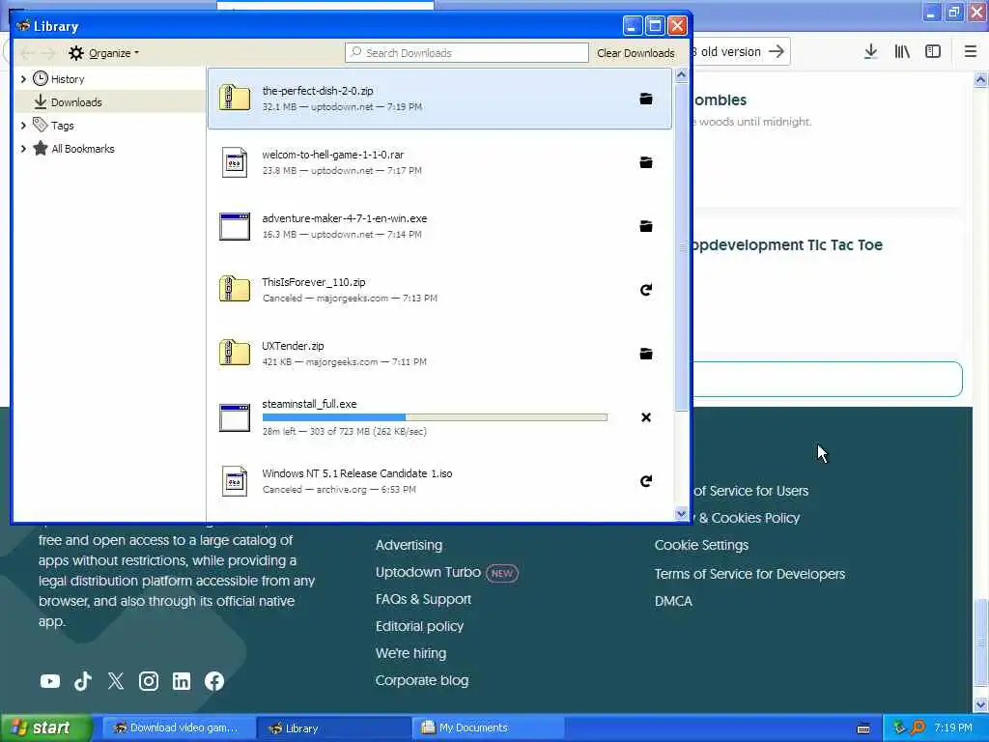The image size is (989, 742).
Task: Expand the All Bookmarks tree node
Action: [23, 149]
